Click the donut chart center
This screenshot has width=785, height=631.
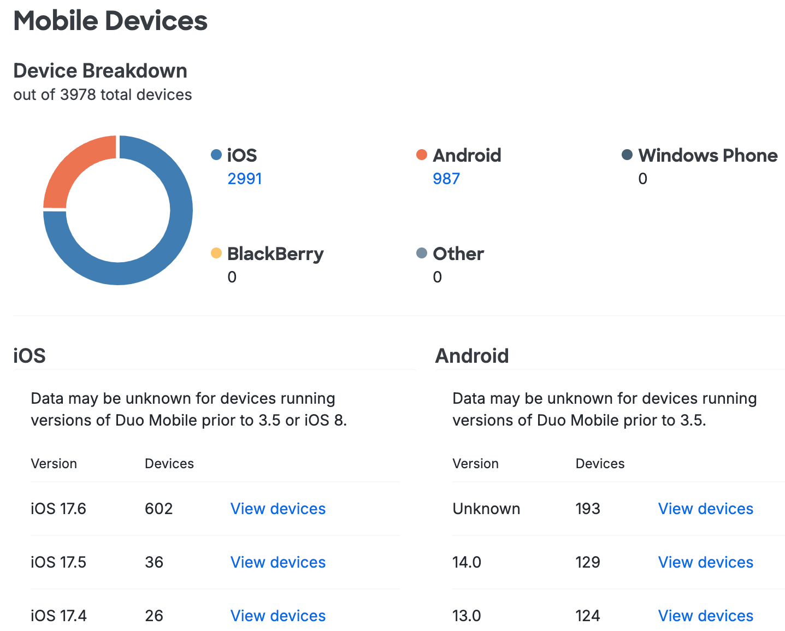[x=117, y=210]
